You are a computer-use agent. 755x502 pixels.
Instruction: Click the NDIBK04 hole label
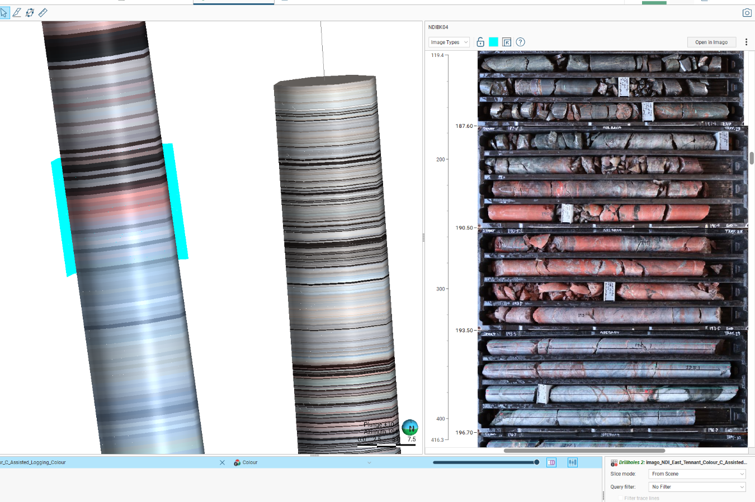pos(438,27)
